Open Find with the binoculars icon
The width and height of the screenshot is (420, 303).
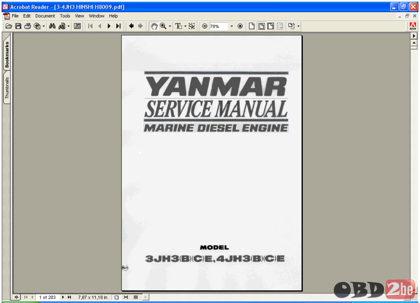click(x=52, y=26)
